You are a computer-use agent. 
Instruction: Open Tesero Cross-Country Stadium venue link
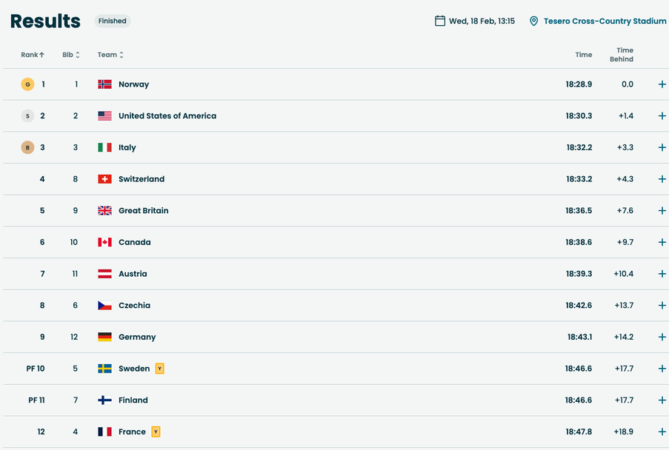click(605, 21)
